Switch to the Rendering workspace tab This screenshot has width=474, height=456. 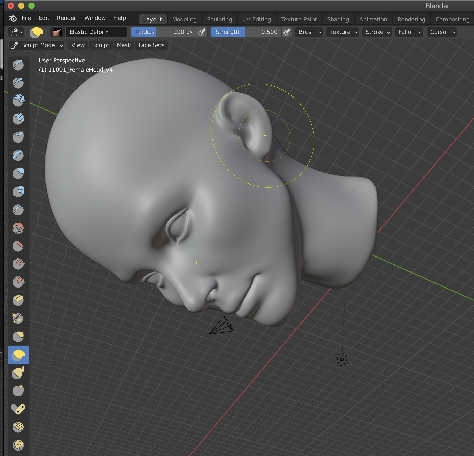coord(411,19)
